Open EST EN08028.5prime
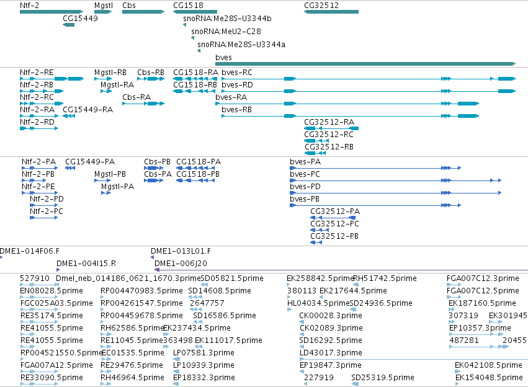 51,291
